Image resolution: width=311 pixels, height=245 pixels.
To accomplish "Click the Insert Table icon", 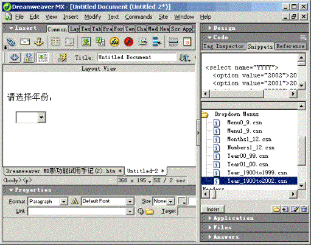I will 55,42.
